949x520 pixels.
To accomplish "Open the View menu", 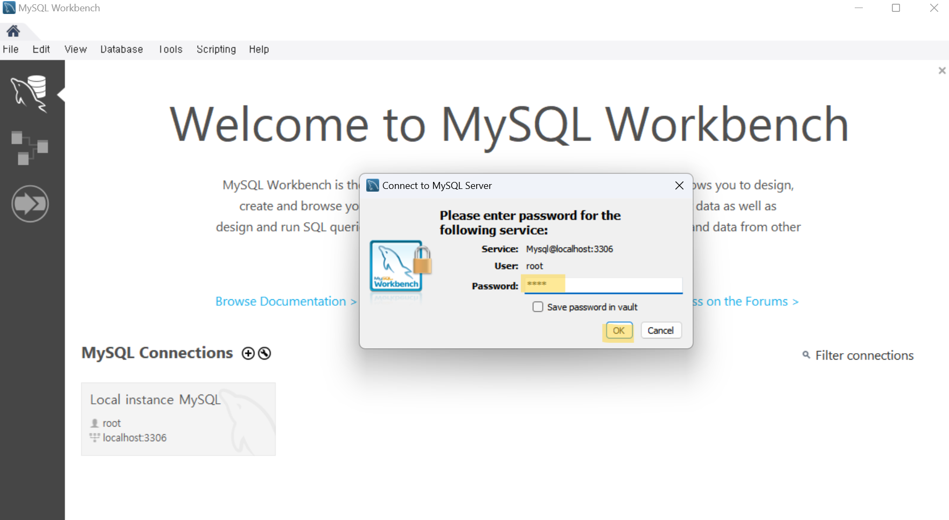I will click(75, 50).
